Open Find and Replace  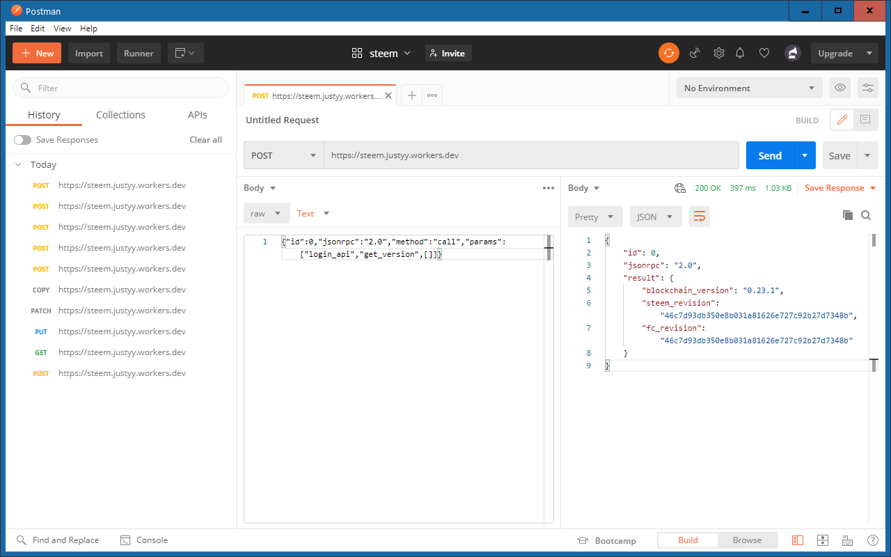[58, 540]
